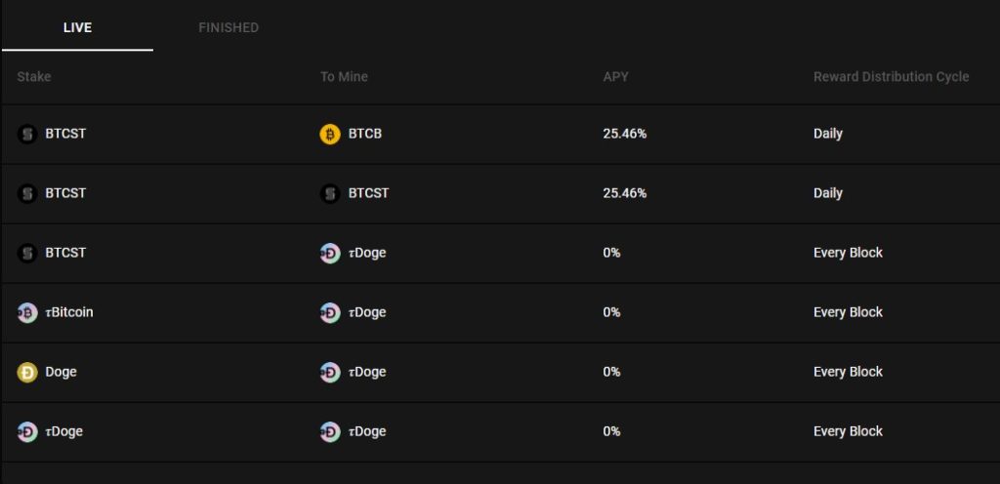Click τDoge mine icon in τBitcoin row
The height and width of the screenshot is (484, 1000).
(330, 312)
